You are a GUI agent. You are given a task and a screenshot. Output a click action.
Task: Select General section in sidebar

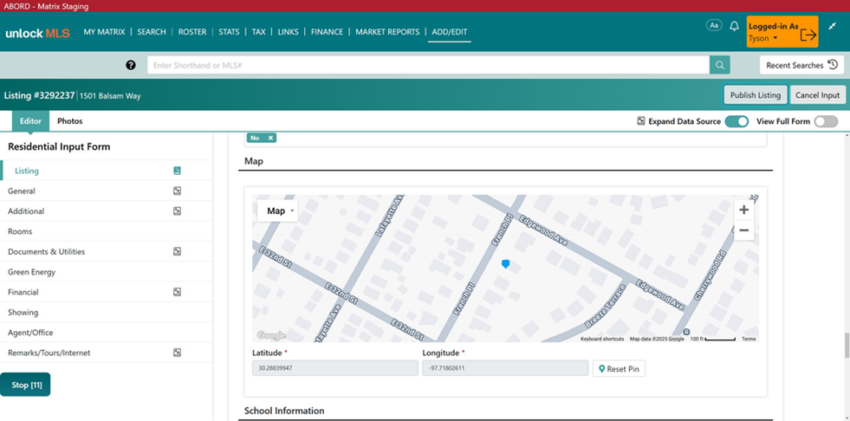tap(107, 191)
